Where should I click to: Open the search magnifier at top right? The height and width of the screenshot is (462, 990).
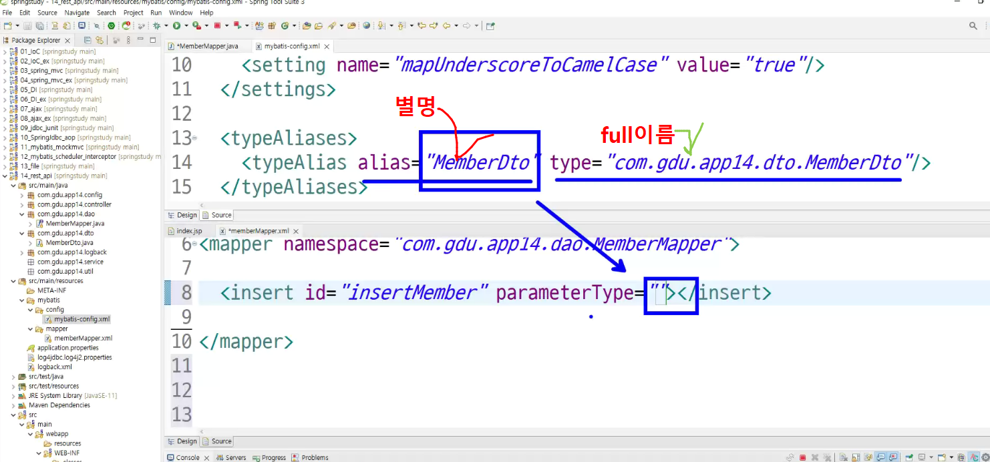pyautogui.click(x=973, y=26)
